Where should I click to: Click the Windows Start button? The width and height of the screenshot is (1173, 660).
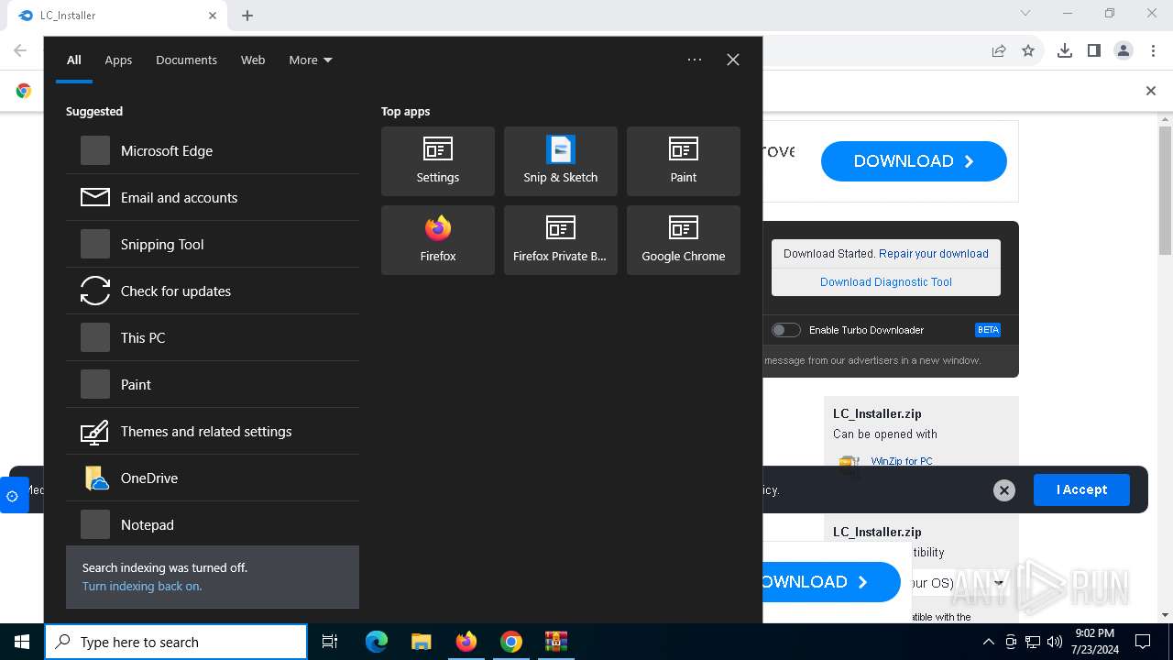(22, 642)
